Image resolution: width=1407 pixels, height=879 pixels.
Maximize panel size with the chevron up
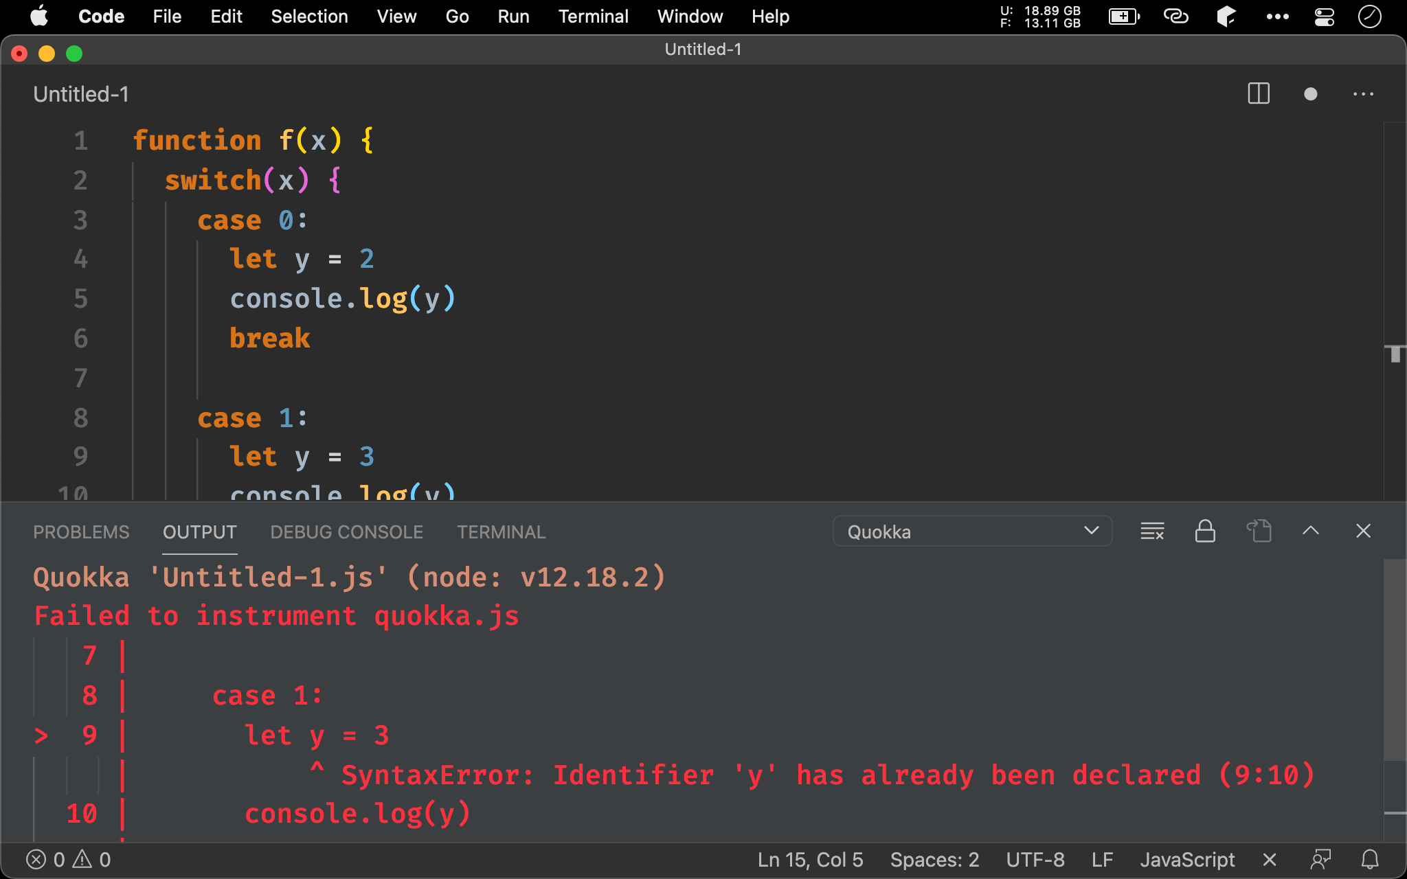tap(1310, 531)
